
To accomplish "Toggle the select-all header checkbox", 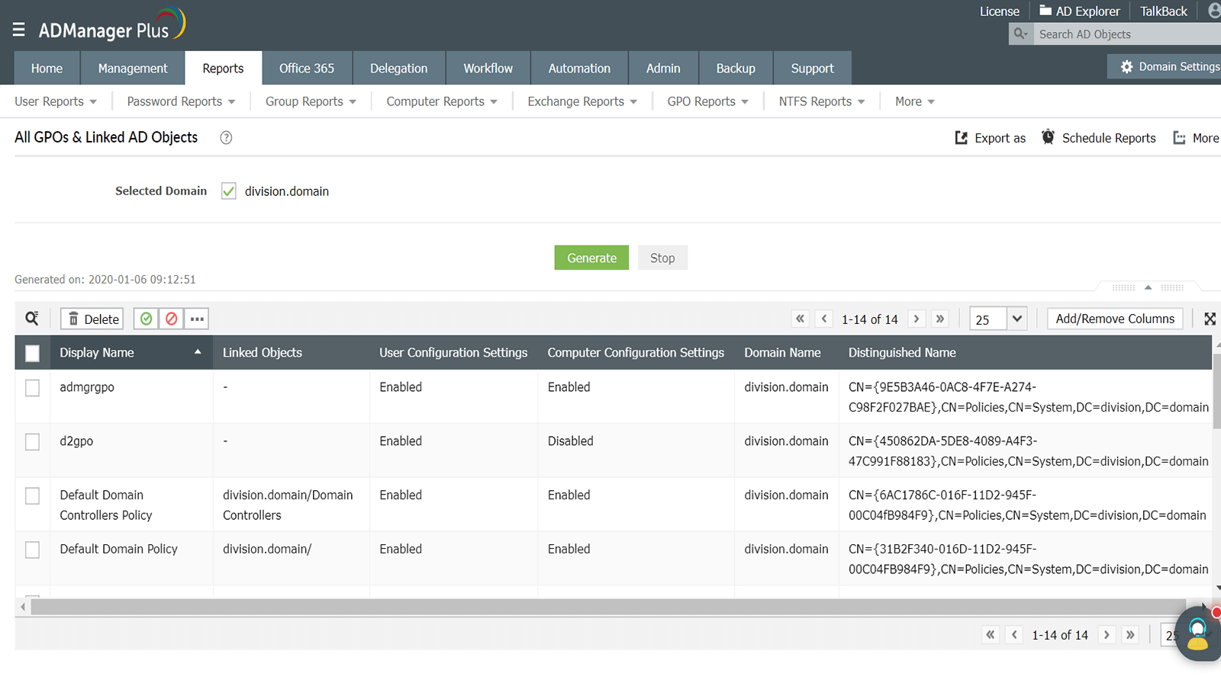I will coord(32,353).
